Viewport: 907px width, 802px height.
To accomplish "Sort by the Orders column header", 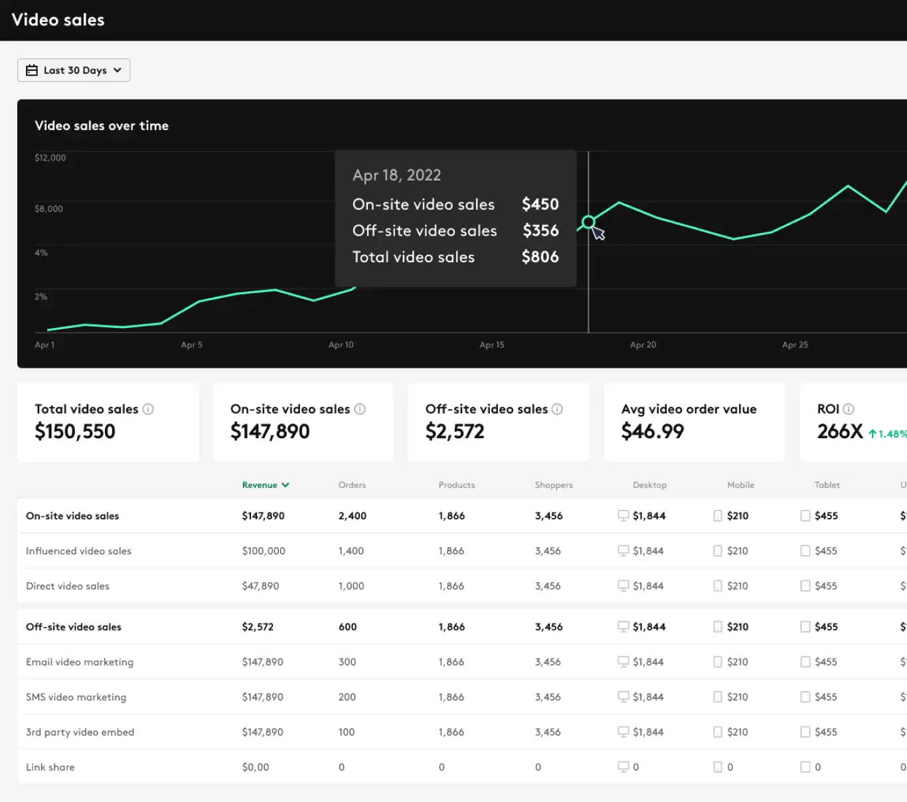I will click(x=352, y=485).
